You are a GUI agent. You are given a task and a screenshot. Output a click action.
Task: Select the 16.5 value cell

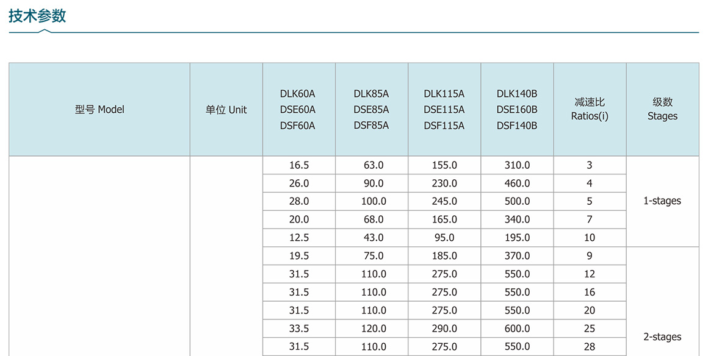coord(299,165)
